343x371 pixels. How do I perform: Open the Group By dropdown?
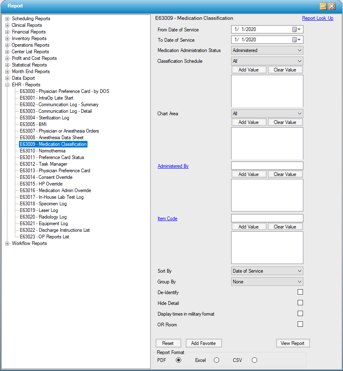point(267,282)
